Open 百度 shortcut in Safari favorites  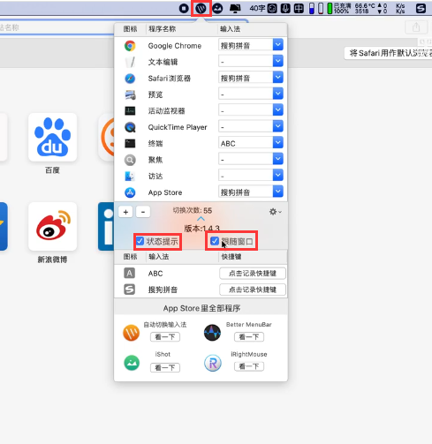pyautogui.click(x=52, y=137)
